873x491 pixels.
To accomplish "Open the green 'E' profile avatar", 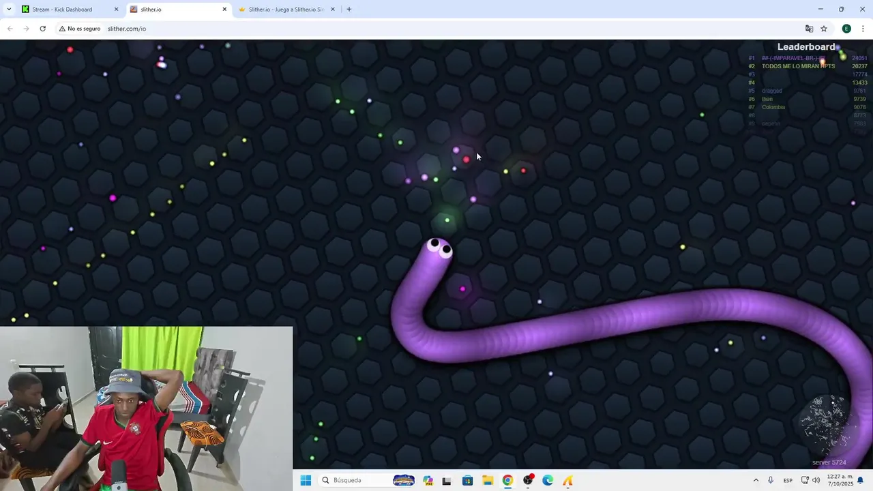I will click(846, 29).
